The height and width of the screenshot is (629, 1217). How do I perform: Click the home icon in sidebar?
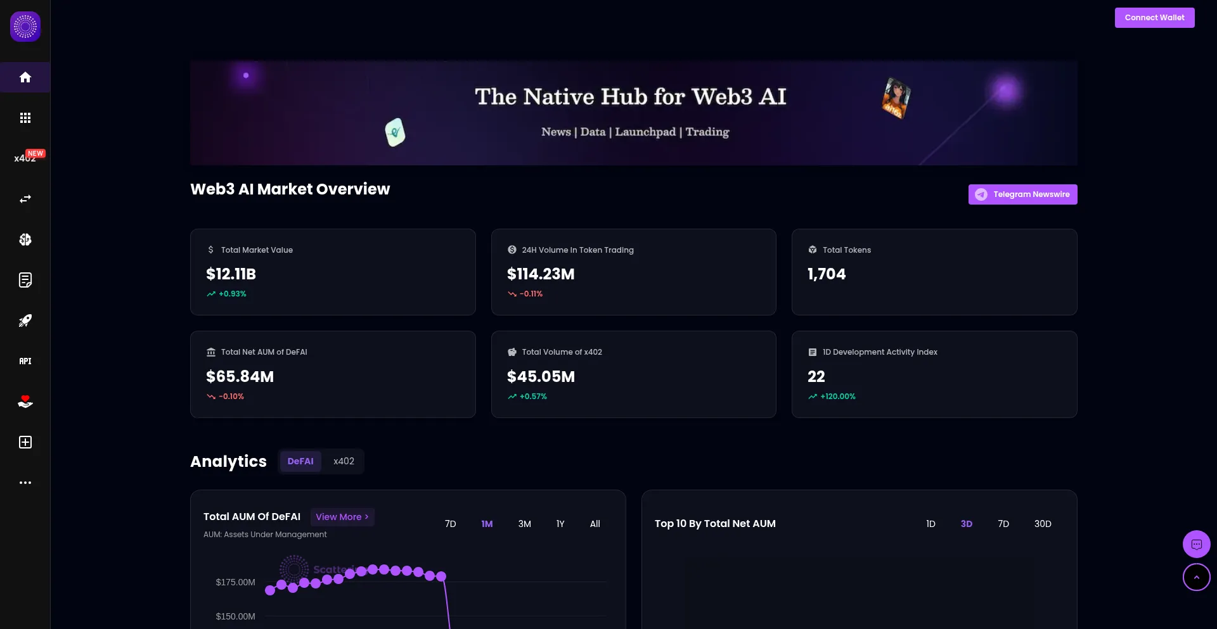point(25,77)
